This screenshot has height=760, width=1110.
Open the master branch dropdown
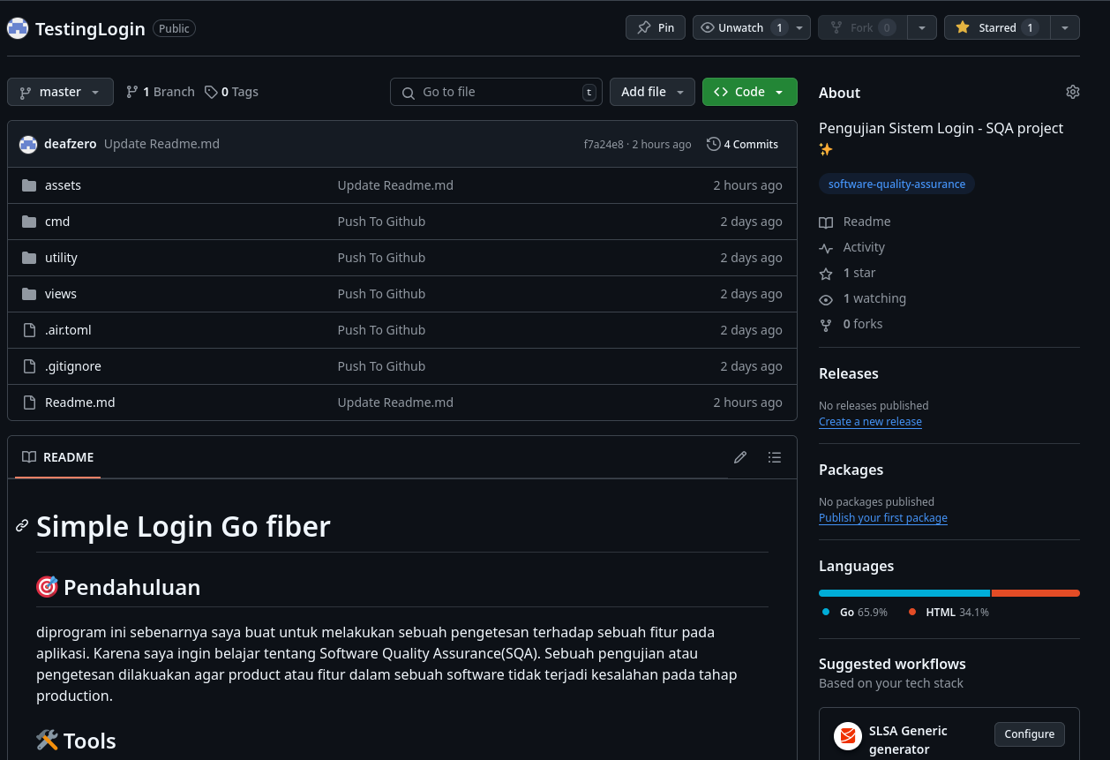coord(60,92)
